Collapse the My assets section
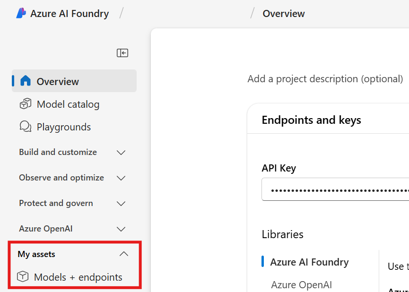The width and height of the screenshot is (409, 292). coord(123,254)
